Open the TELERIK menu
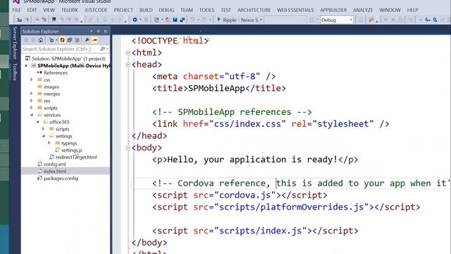 [x=70, y=10]
